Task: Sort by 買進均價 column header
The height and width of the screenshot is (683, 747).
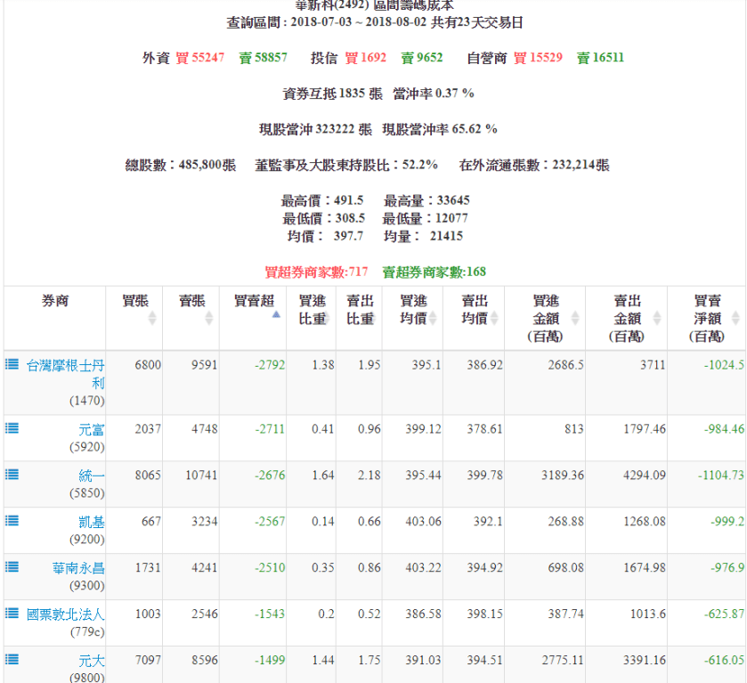Action: point(413,310)
